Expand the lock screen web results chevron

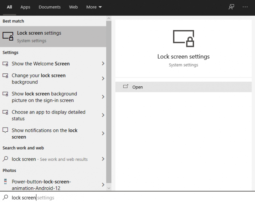point(103,159)
